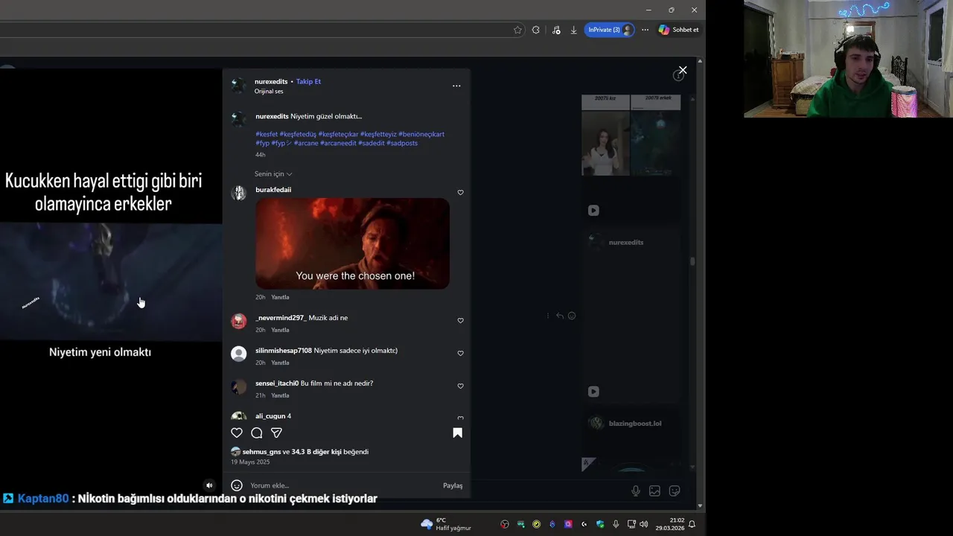Open browser extensions puzzle icon
This screenshot has width=953, height=536.
coord(536,30)
